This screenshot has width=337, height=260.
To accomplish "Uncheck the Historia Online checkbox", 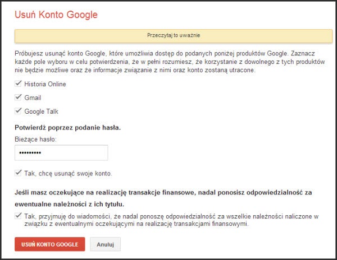I will click(19, 83).
